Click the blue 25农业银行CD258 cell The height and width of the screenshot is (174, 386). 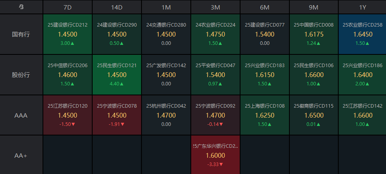pos(363,34)
